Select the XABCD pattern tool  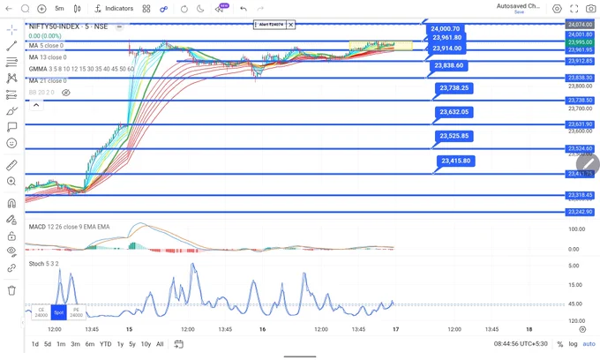[x=11, y=79]
